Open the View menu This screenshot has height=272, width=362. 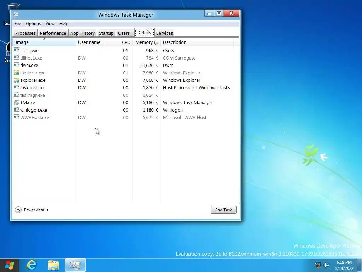pos(50,24)
